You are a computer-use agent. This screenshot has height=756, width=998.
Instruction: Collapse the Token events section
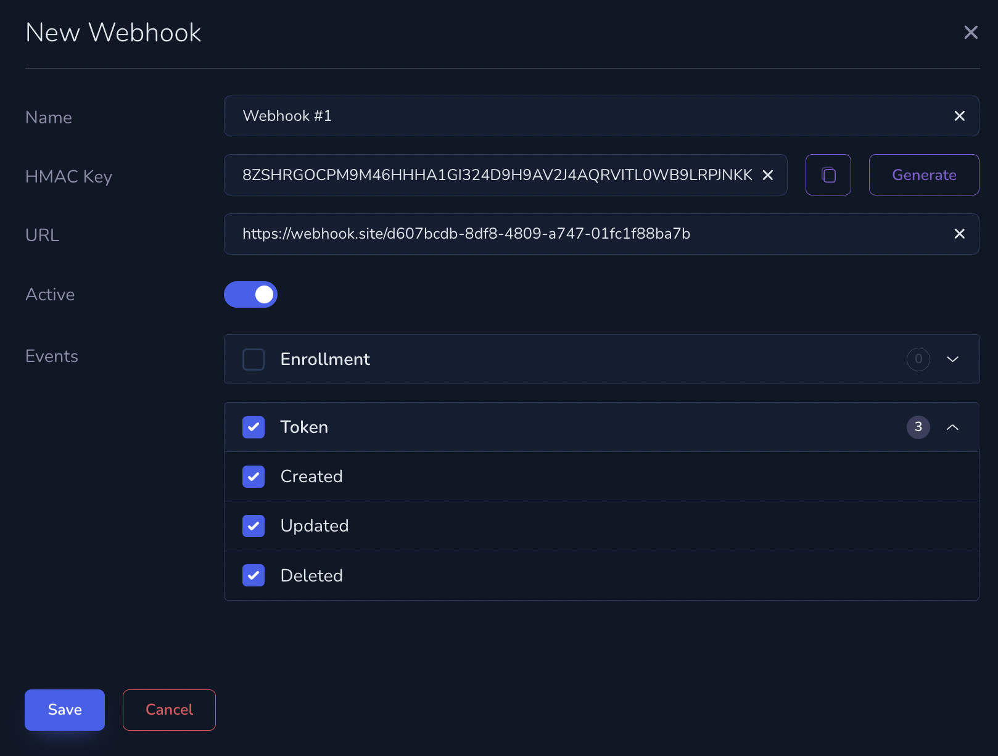coord(952,427)
